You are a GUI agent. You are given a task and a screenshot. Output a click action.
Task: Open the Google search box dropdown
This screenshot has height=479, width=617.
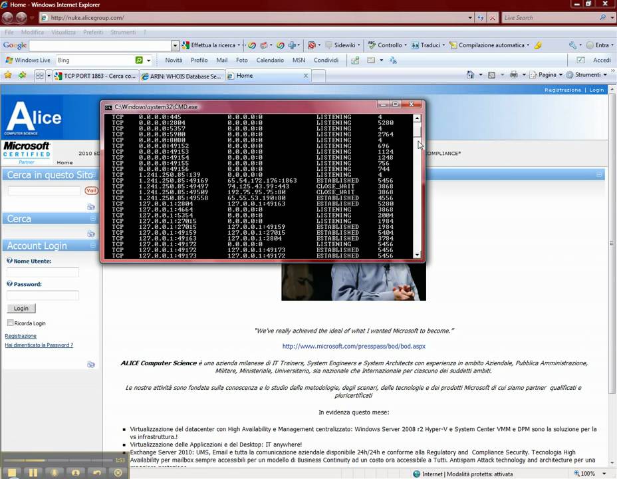pos(175,46)
